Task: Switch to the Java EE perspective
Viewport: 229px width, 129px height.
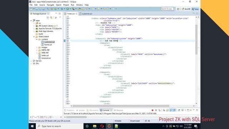Action: click(186, 9)
